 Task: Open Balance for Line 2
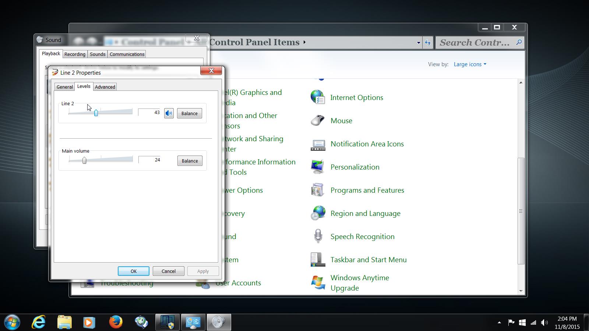point(189,113)
